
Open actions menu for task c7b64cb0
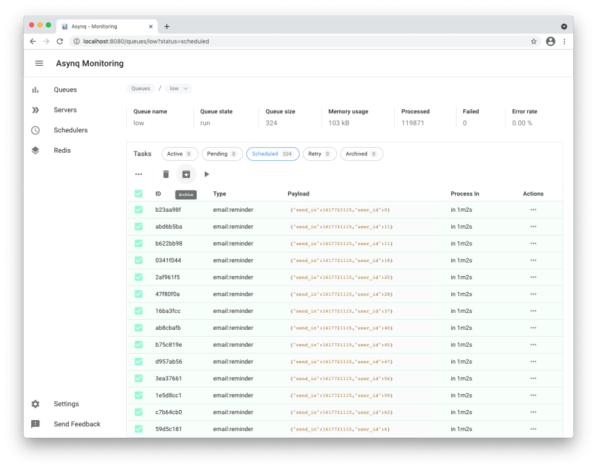tap(533, 412)
